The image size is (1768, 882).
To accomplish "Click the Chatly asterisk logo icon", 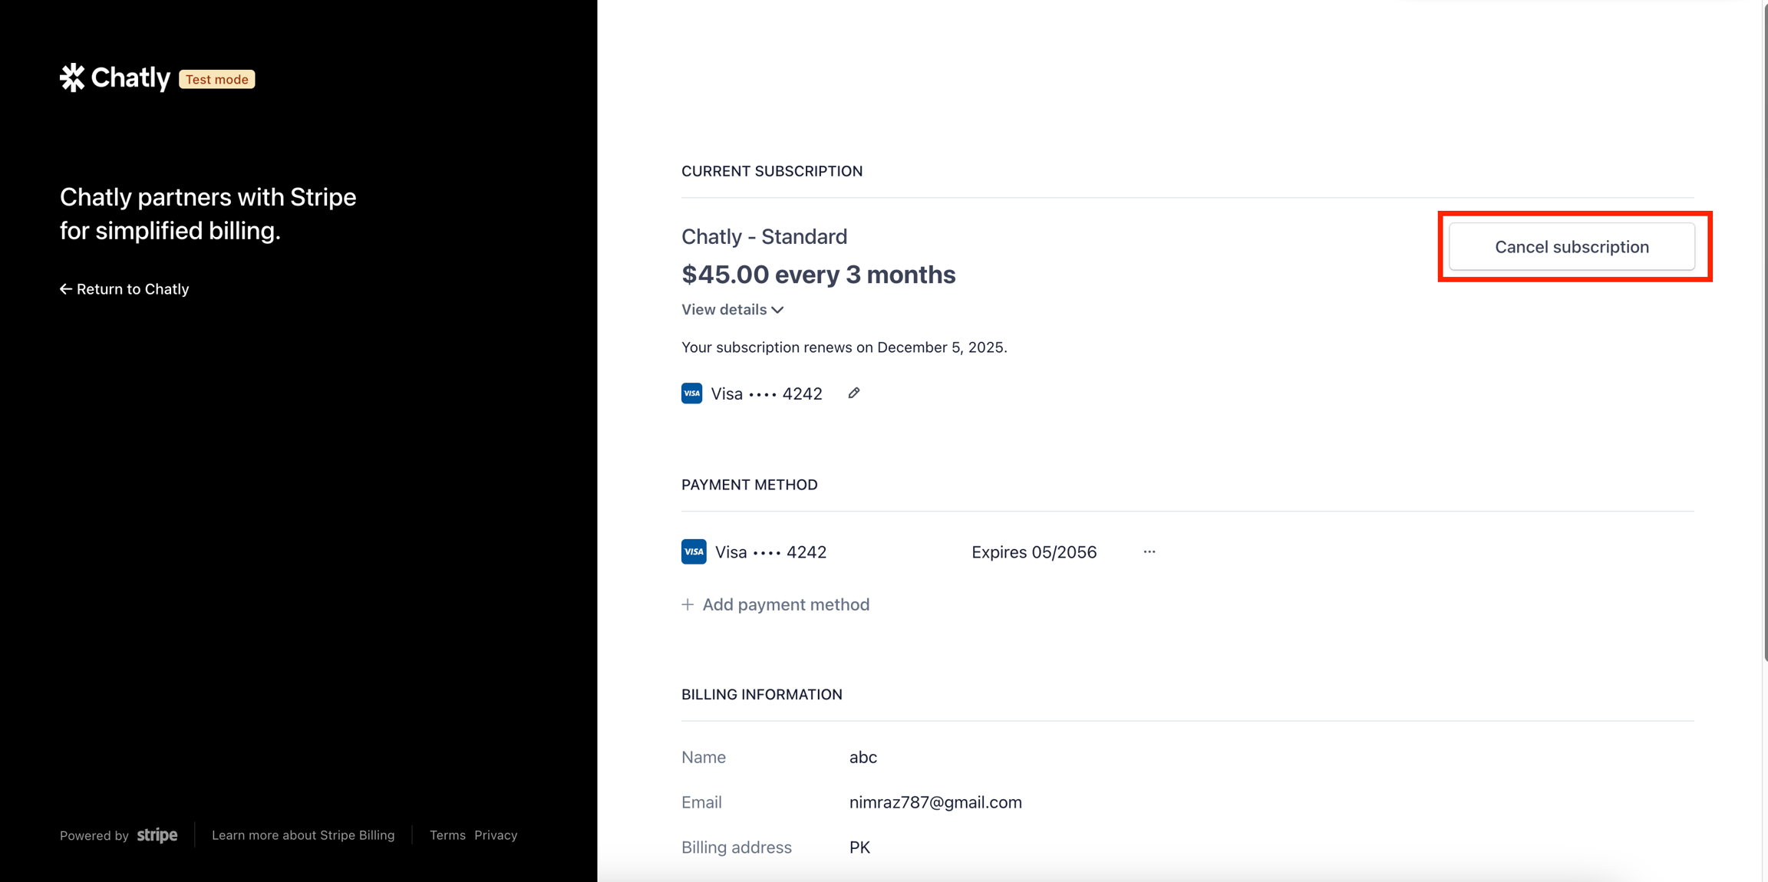I will click(72, 77).
